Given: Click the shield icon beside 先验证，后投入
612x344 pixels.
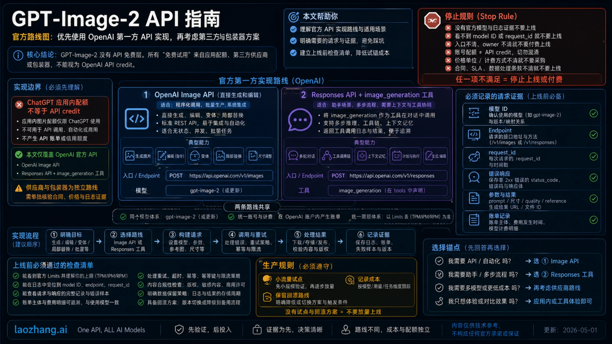Looking at the screenshot, I should [x=179, y=330].
